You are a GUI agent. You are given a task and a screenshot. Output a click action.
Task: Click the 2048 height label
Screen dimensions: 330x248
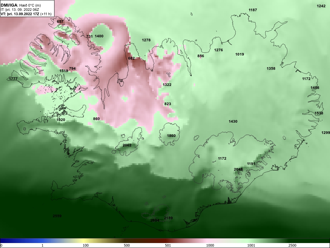(238, 169)
